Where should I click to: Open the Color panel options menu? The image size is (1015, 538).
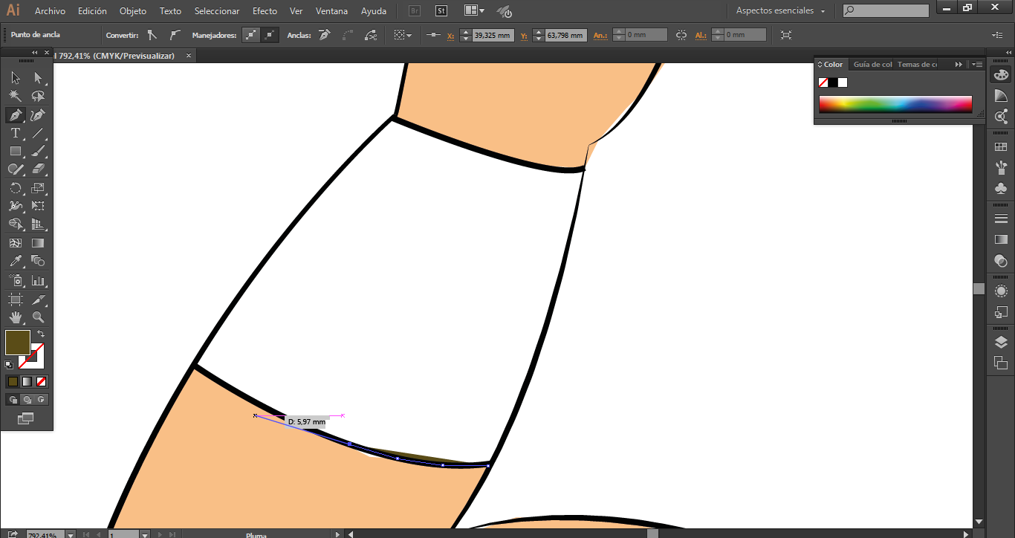(x=977, y=65)
